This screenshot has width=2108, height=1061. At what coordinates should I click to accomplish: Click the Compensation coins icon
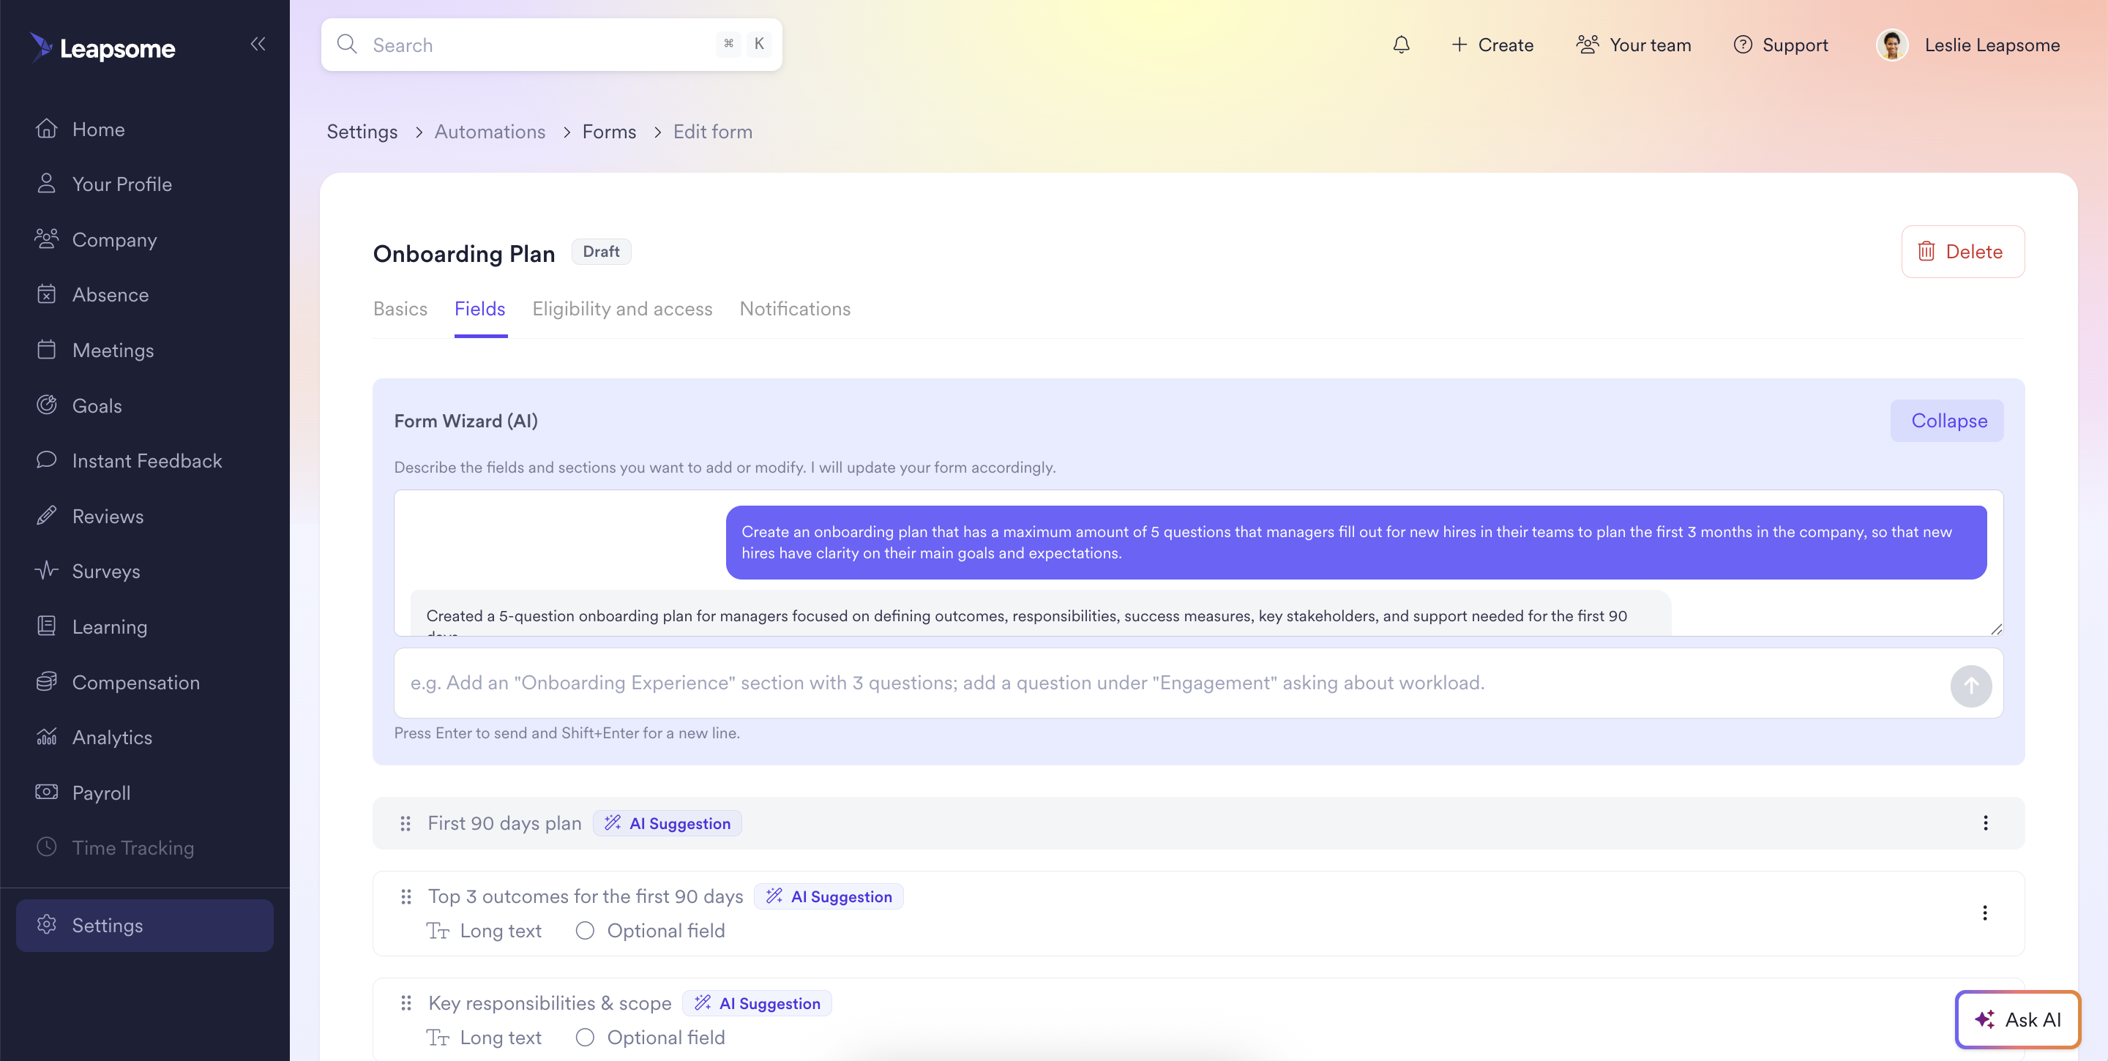coord(47,681)
